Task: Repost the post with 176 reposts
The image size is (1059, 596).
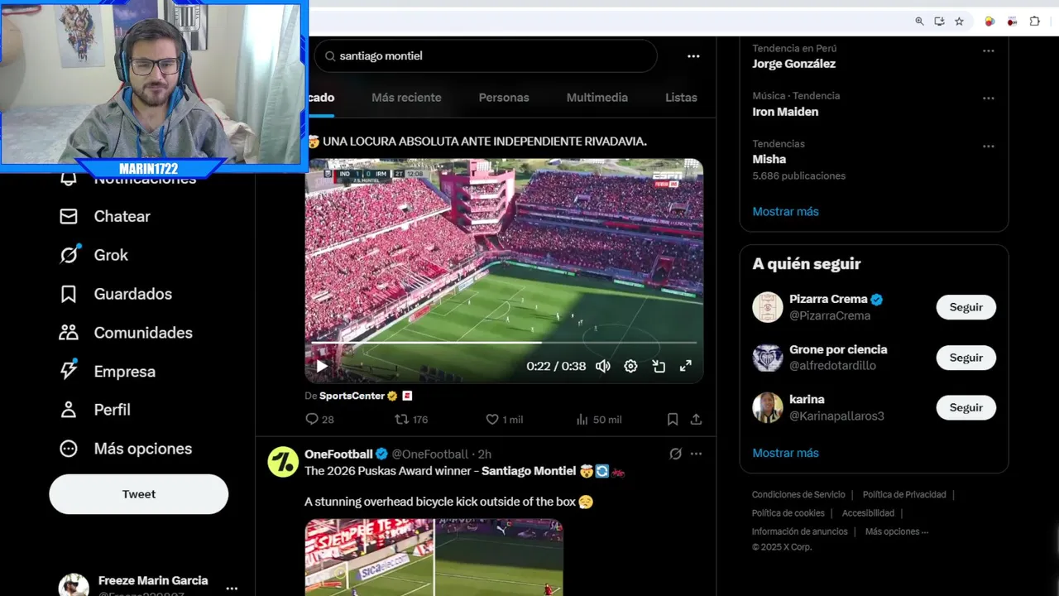Action: tap(411, 420)
